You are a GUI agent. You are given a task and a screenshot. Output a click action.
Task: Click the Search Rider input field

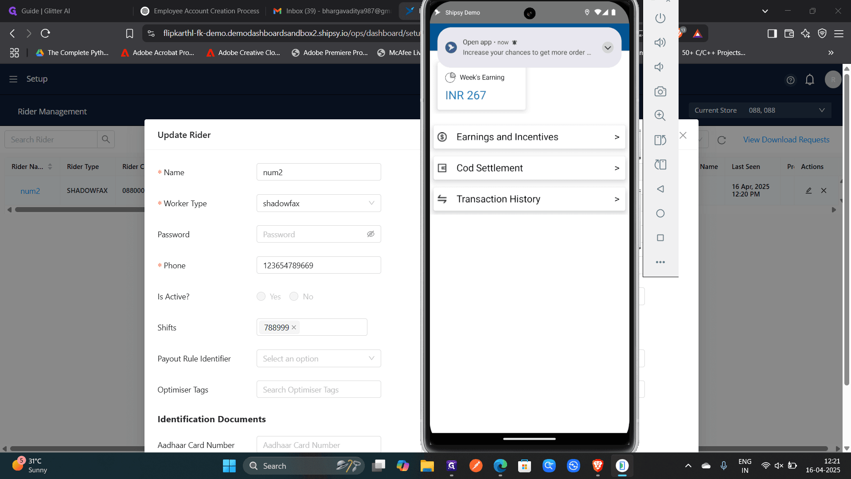coord(51,139)
